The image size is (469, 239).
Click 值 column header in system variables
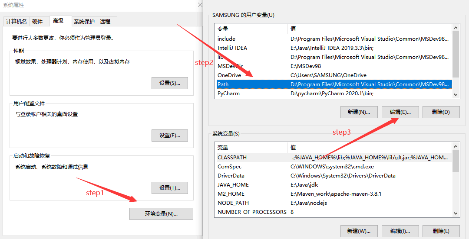coord(370,147)
